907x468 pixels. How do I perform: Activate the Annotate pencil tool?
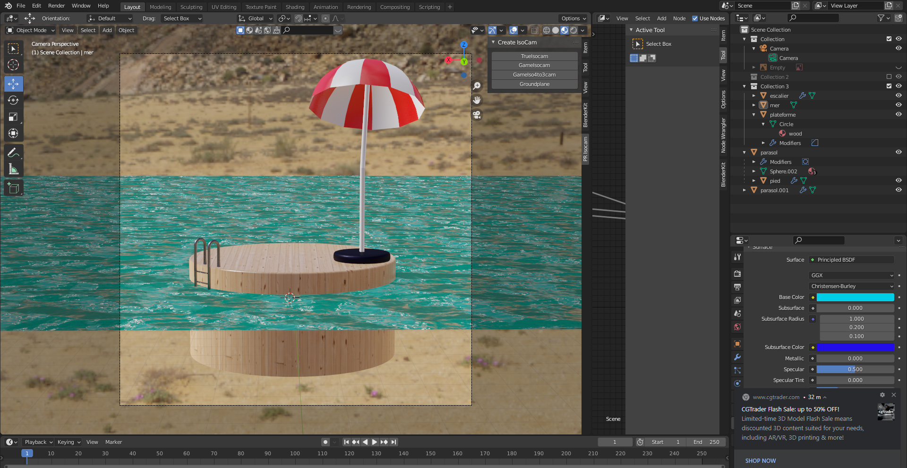click(x=13, y=153)
